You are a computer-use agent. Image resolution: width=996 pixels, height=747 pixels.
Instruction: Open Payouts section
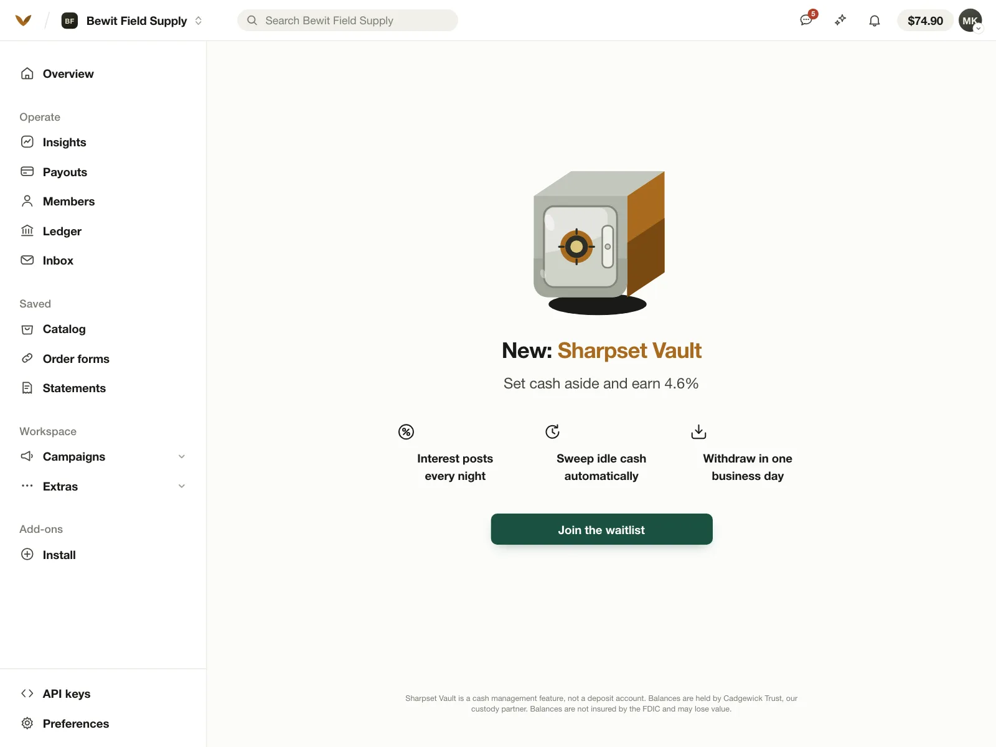click(65, 172)
